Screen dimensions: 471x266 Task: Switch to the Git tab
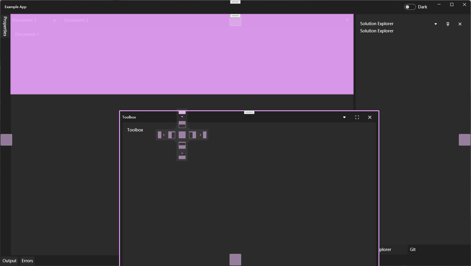coord(413,249)
